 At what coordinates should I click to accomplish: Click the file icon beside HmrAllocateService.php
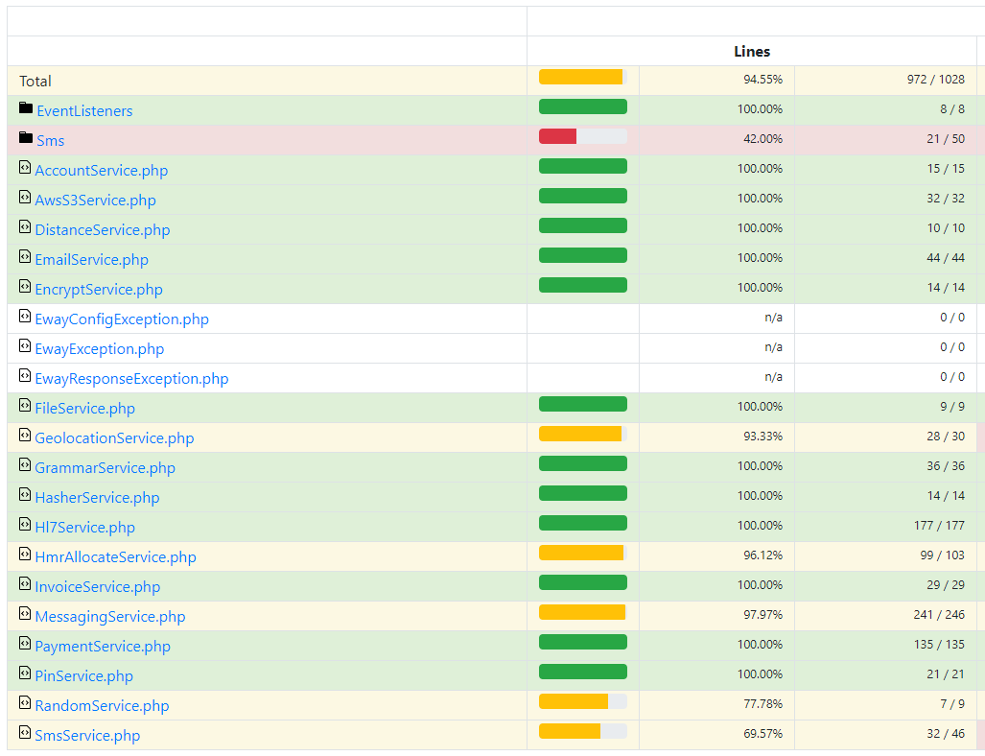25,554
